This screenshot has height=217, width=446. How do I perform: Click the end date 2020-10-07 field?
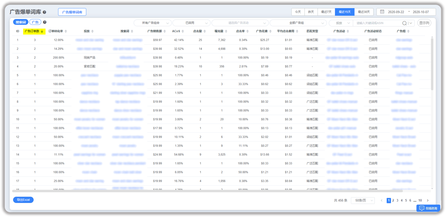[x=421, y=12]
